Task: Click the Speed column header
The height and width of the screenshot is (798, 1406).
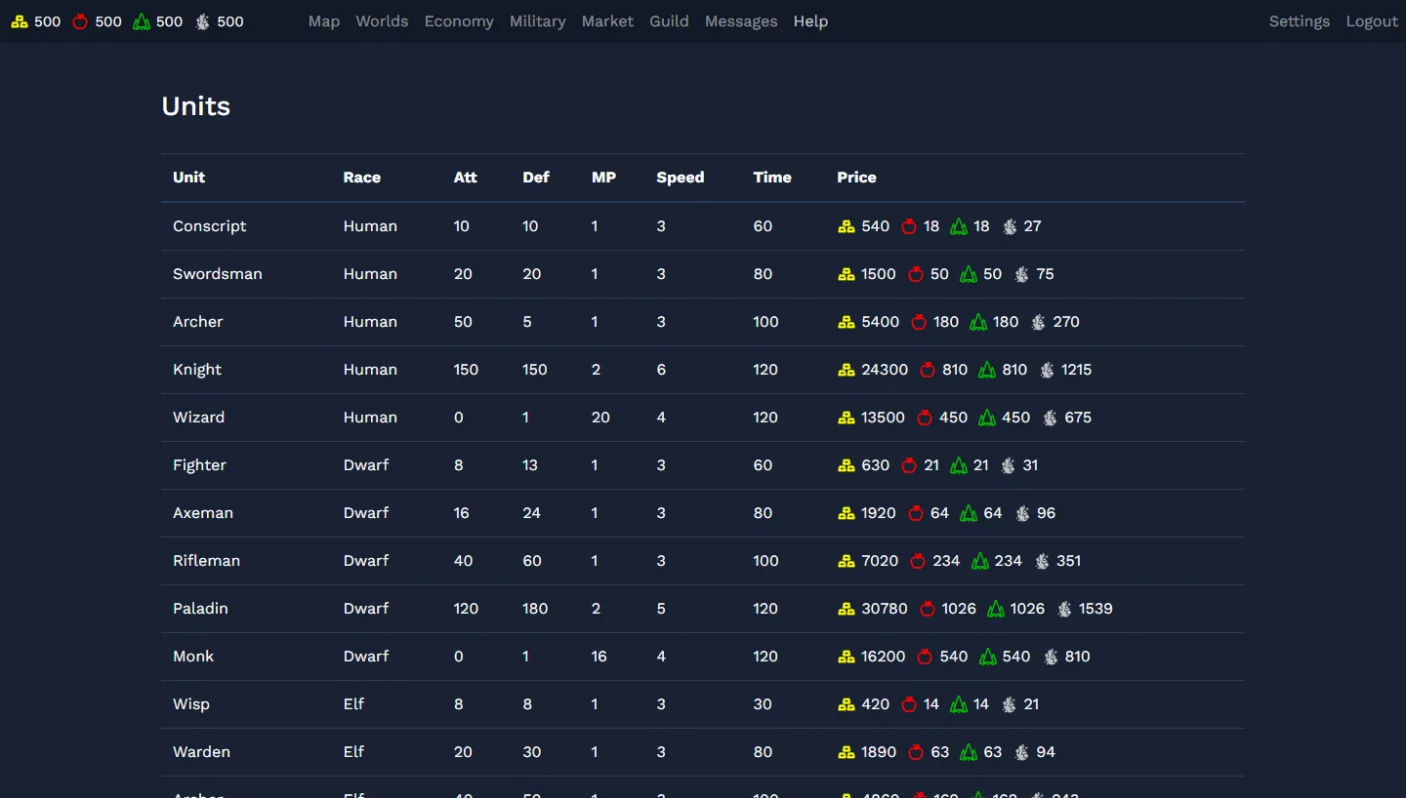Action: pos(681,178)
